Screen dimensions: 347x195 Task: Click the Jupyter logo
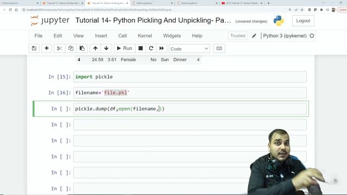point(50,21)
